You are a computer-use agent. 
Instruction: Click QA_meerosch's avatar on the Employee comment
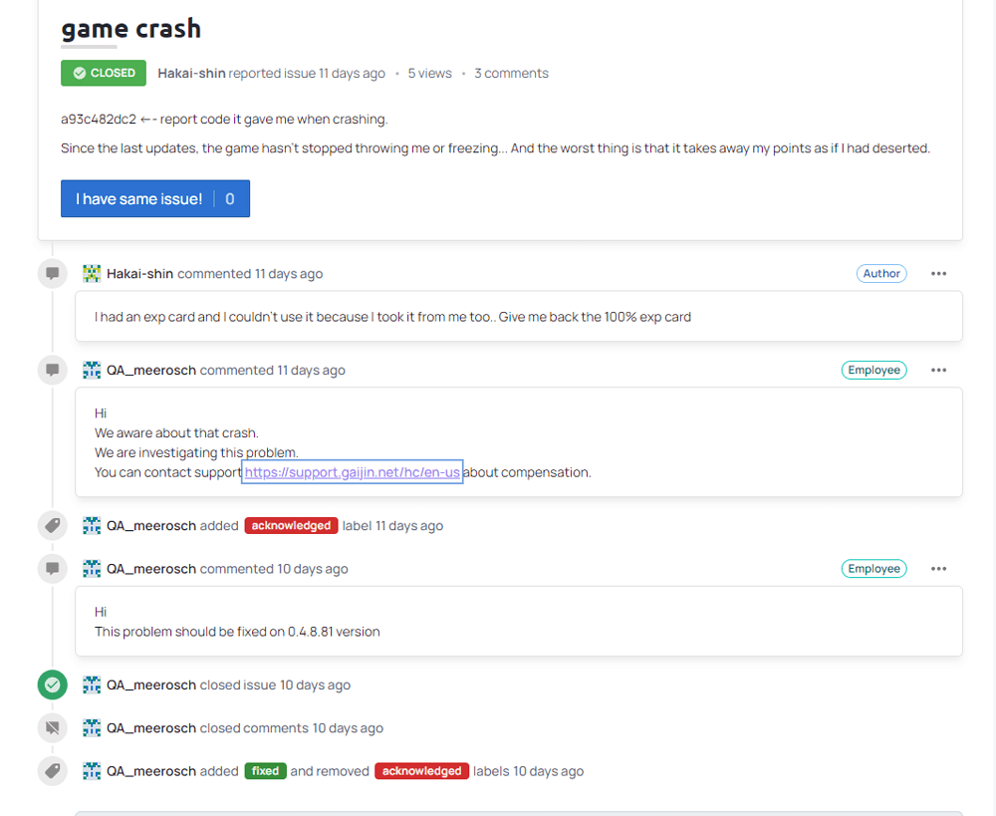pos(92,370)
